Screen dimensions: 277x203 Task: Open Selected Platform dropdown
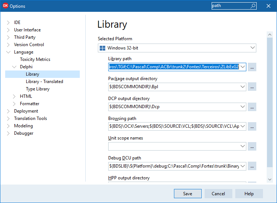pyautogui.click(x=253, y=48)
